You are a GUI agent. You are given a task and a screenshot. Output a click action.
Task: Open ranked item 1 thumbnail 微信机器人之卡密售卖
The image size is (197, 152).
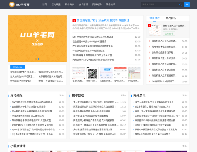[155, 30]
